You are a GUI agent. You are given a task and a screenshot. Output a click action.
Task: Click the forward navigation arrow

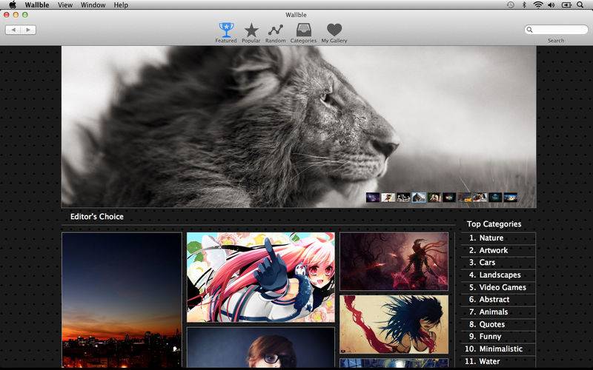[x=28, y=30]
